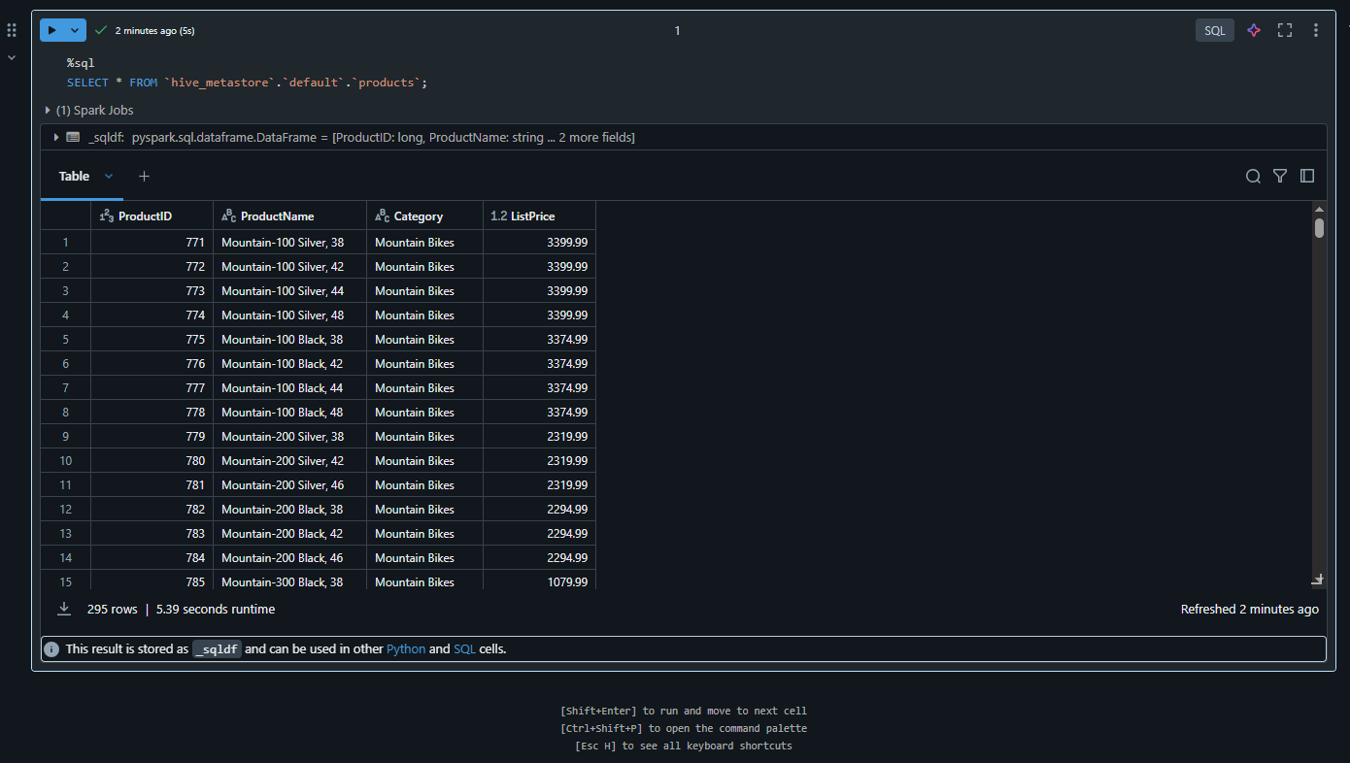
Task: Open the AI assistant sparkle icon
Action: point(1254,30)
